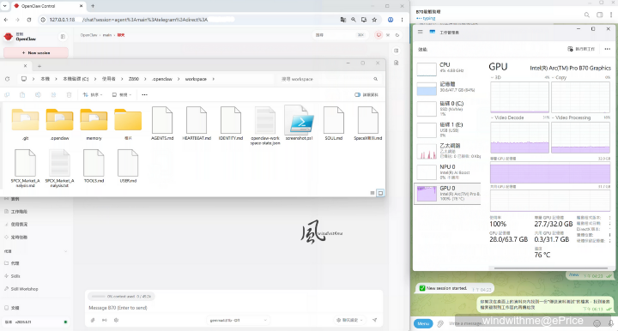
Task: Open a new Chrome tab with plus button
Action: 93,6
